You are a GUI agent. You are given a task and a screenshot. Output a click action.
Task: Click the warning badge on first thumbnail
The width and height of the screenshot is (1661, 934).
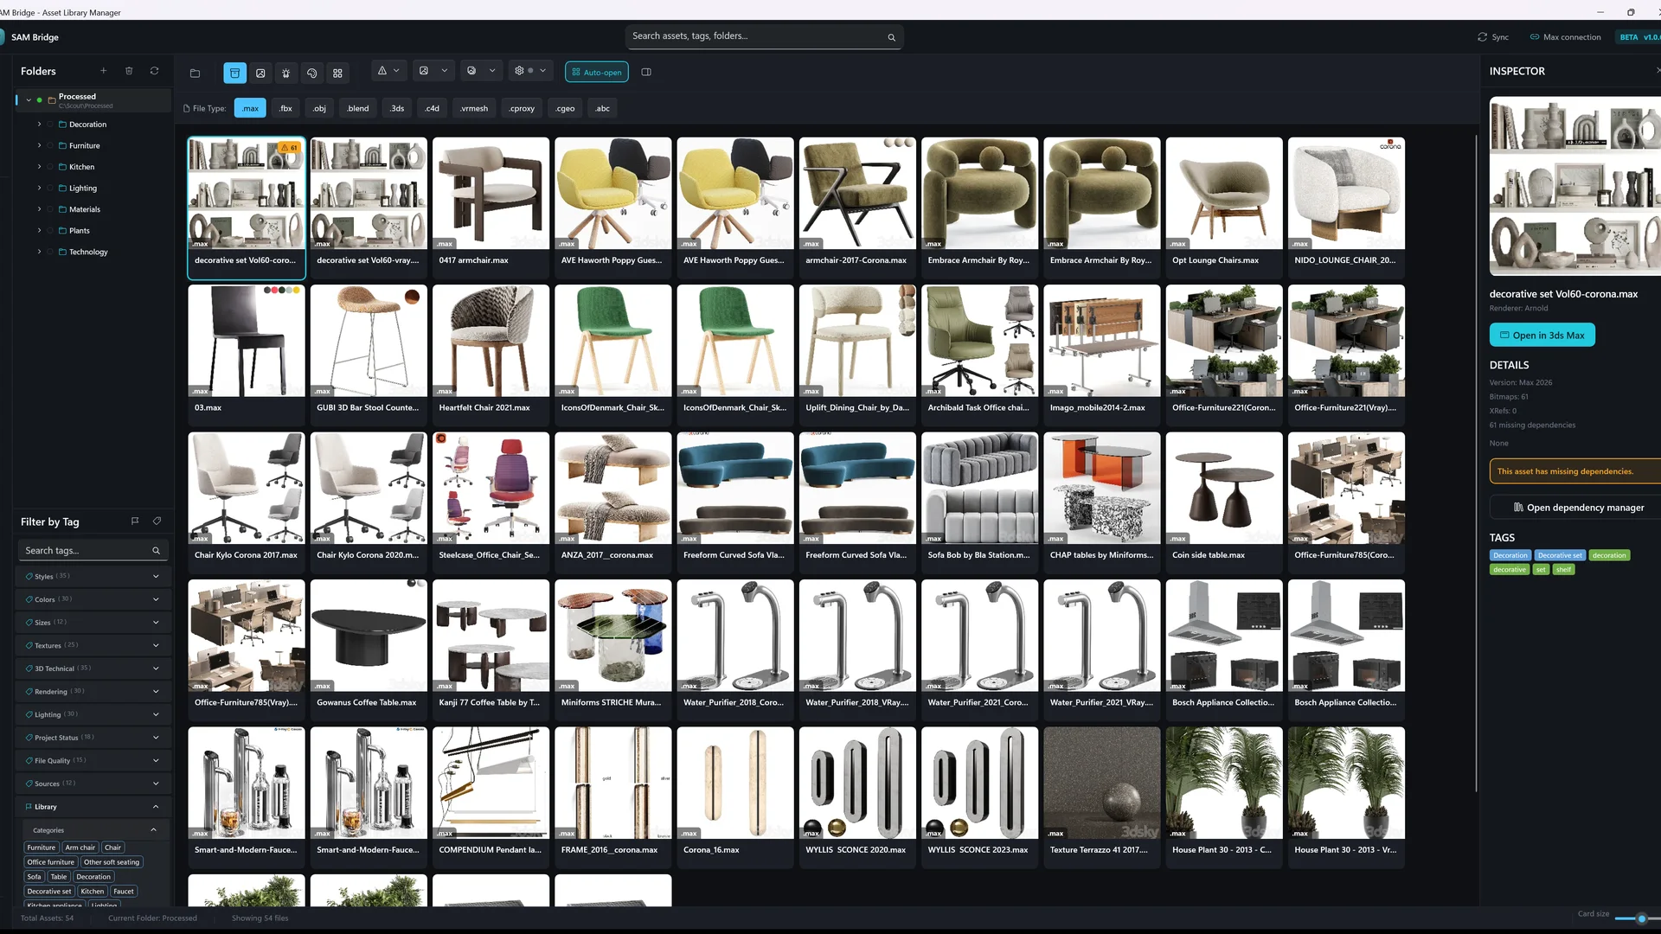tap(289, 148)
